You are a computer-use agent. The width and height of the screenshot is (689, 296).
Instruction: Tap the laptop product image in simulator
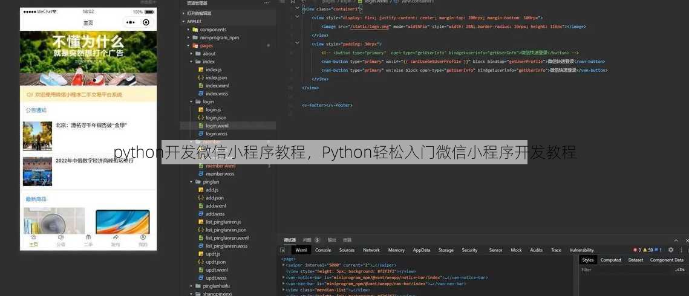(123, 222)
